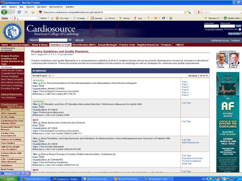Open "Add'l Resources" for Atrial Fibrillation

click(x=191, y=142)
